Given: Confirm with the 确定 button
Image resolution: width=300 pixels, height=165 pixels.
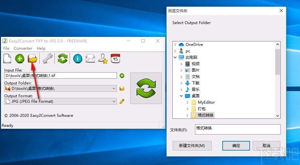Looking at the screenshot, I should [x=236, y=146].
